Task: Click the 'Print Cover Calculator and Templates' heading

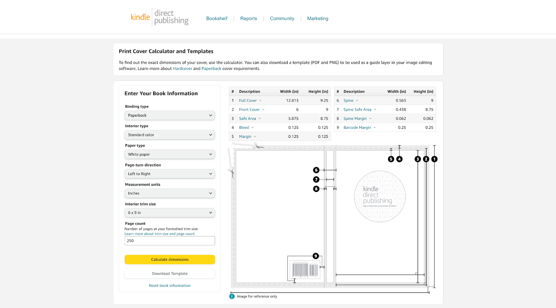Action: 166,51
